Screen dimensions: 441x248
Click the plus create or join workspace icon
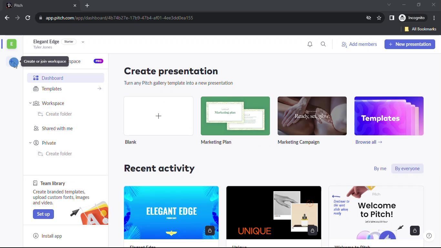point(13,62)
